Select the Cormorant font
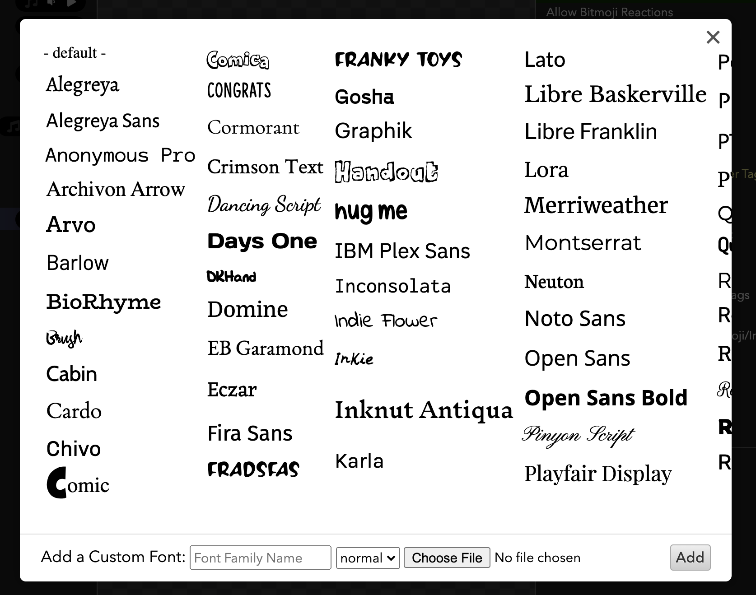 pyautogui.click(x=253, y=128)
